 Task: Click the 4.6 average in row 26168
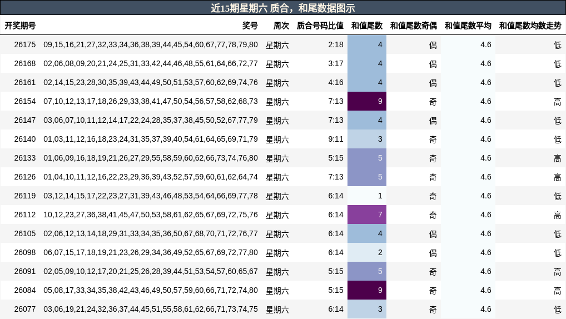click(486, 63)
